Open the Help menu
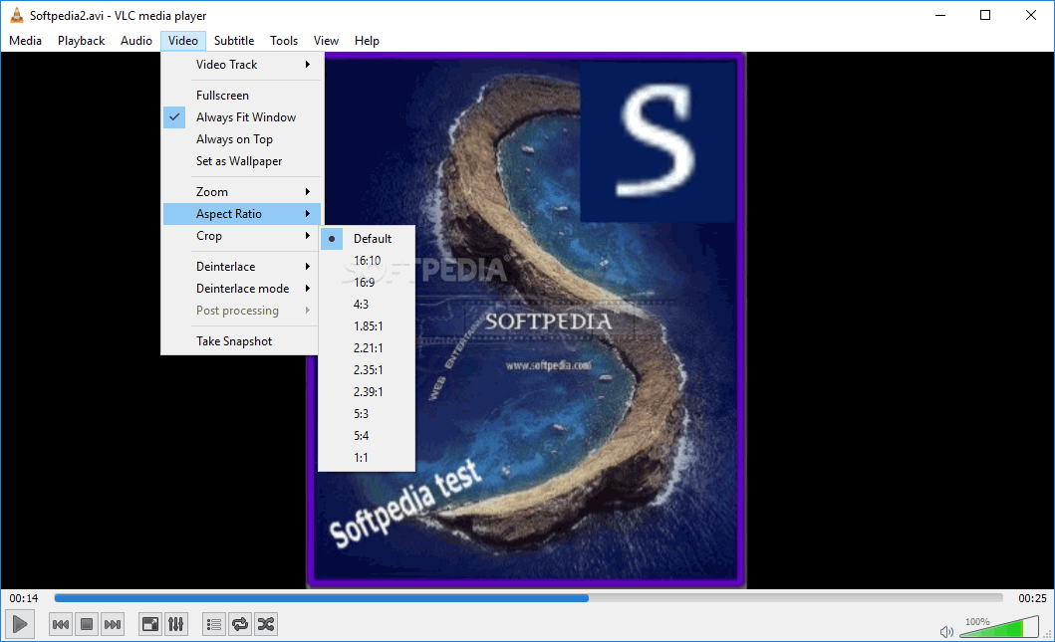The height and width of the screenshot is (642, 1055). (367, 41)
